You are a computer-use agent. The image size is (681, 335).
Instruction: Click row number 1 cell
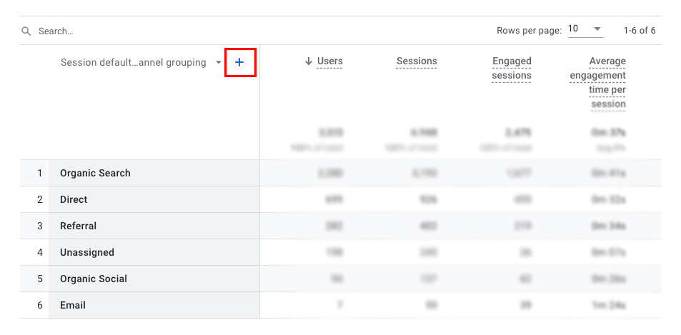click(40, 173)
